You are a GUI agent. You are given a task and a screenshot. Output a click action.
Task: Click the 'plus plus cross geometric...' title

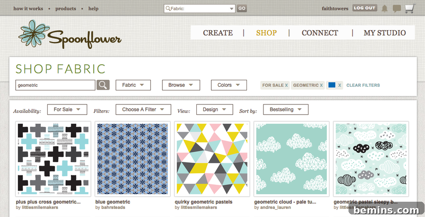click(x=48, y=202)
